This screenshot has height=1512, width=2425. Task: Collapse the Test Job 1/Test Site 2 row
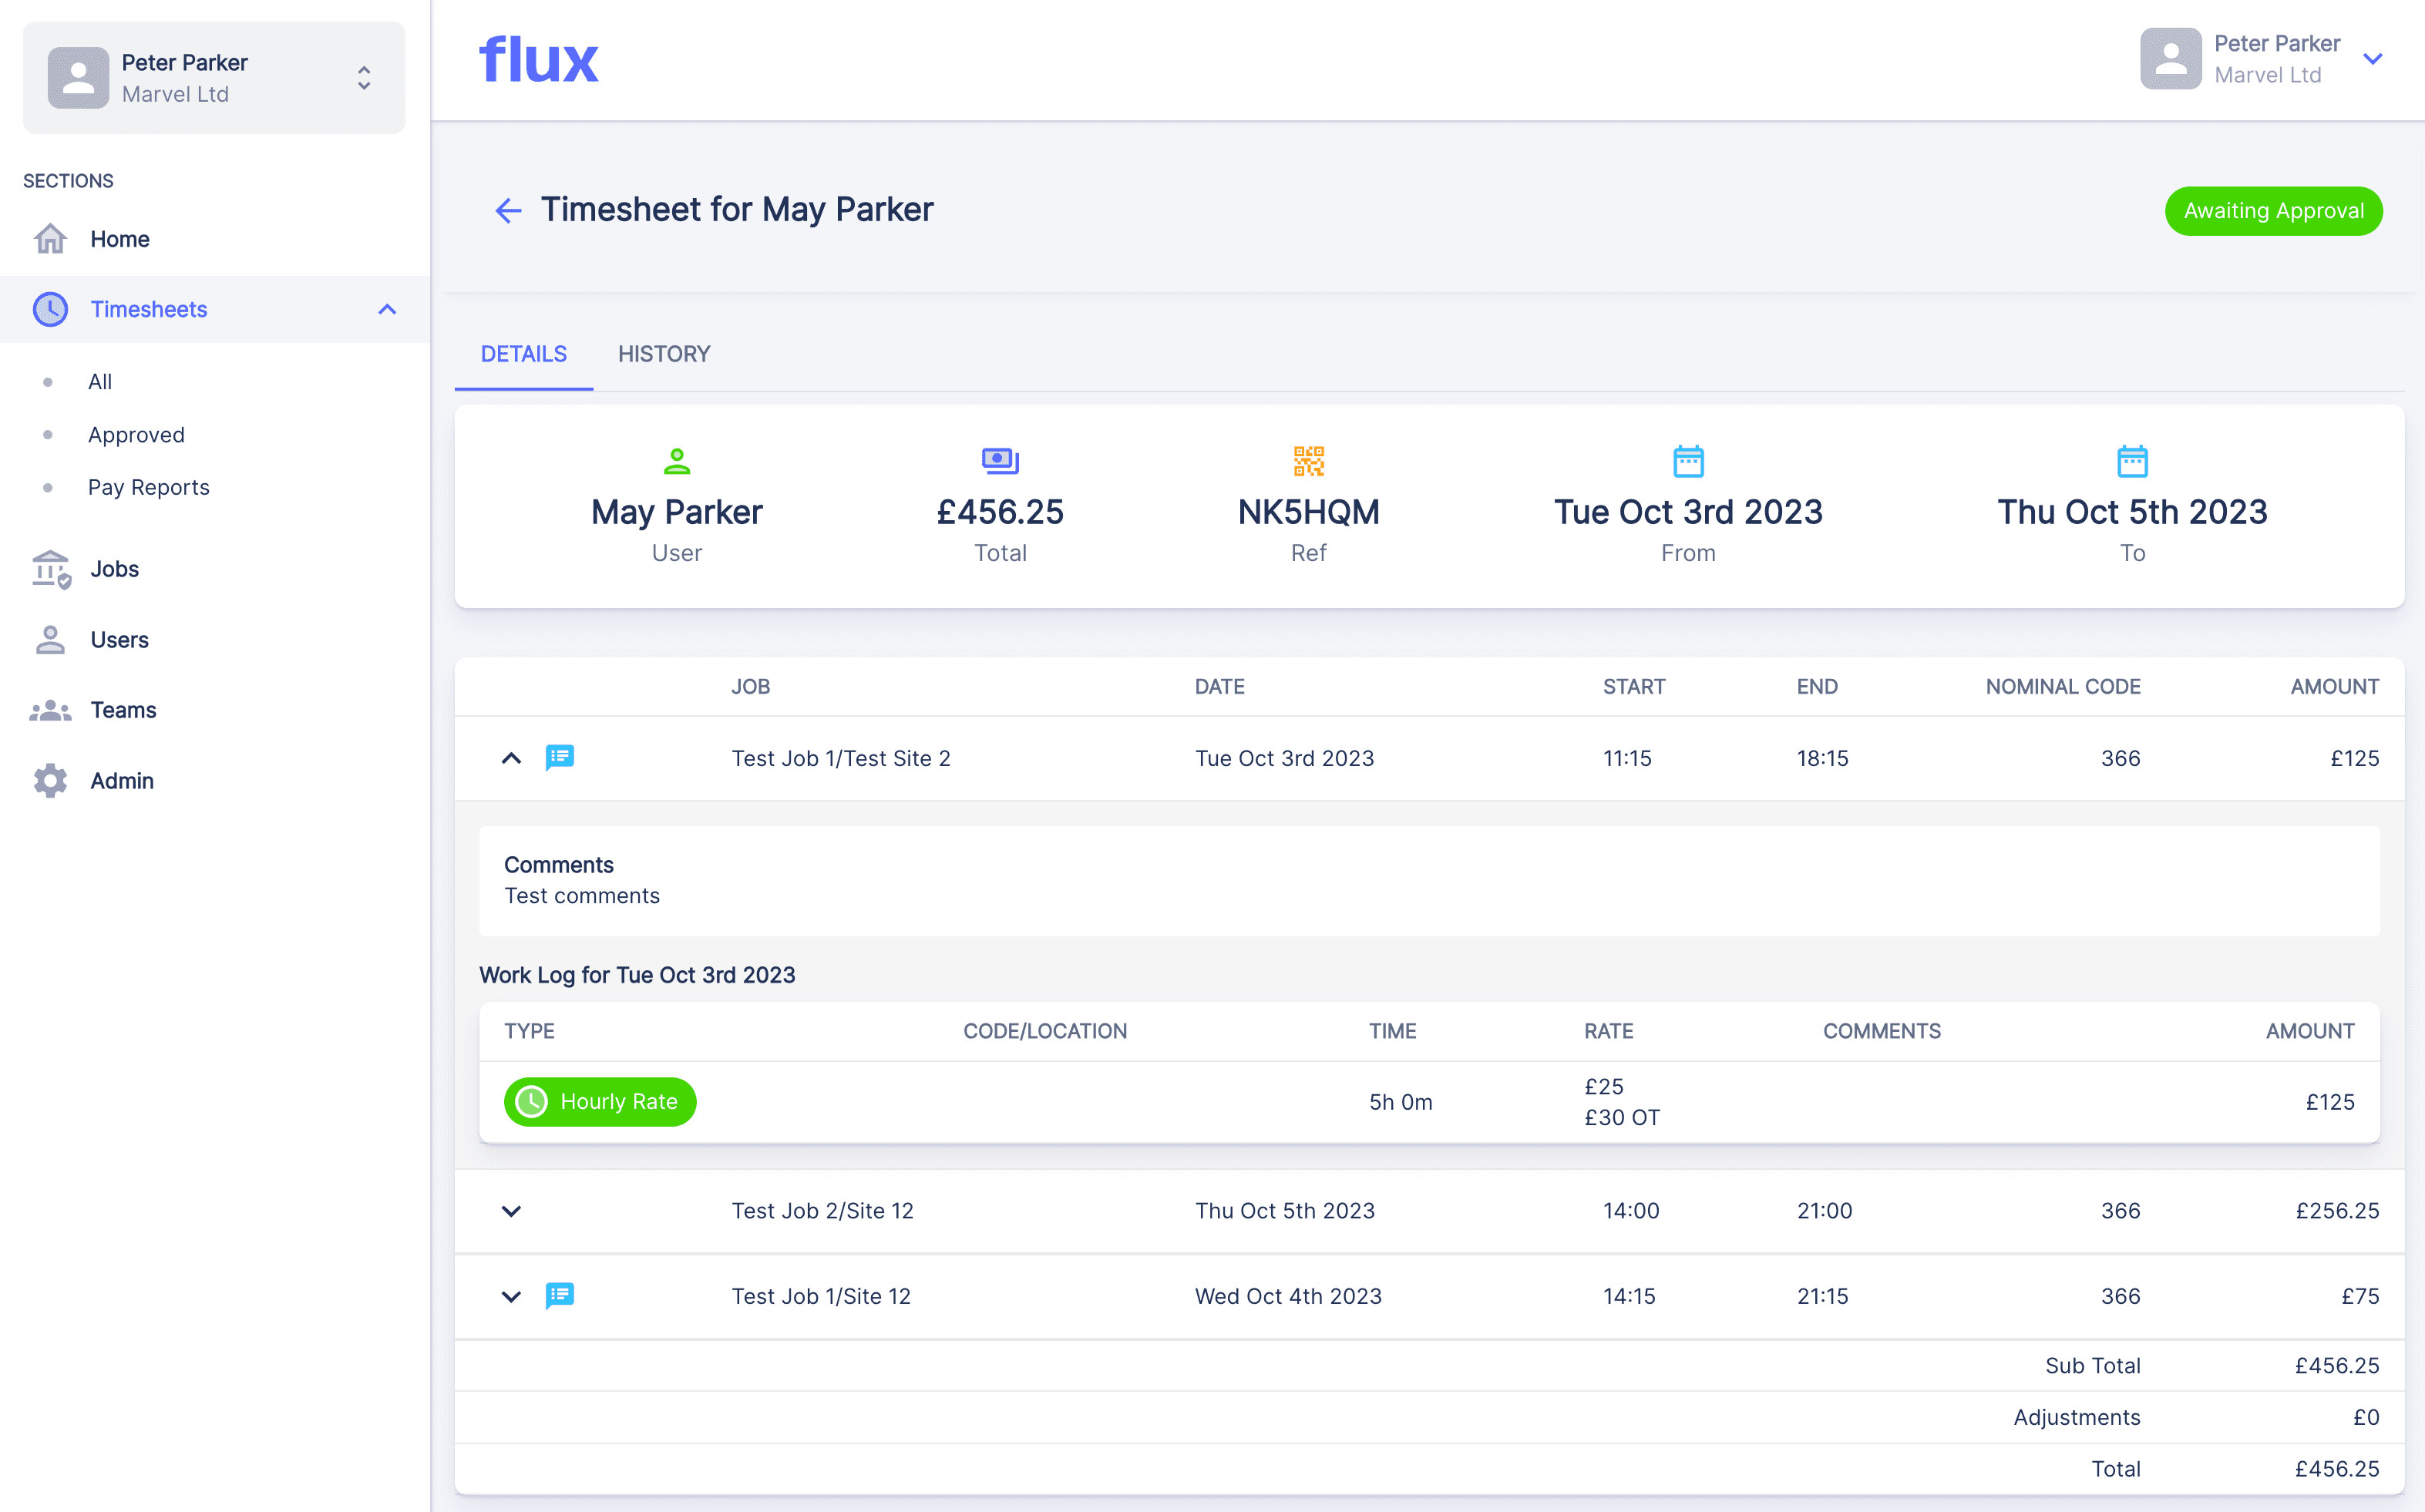[x=511, y=758]
